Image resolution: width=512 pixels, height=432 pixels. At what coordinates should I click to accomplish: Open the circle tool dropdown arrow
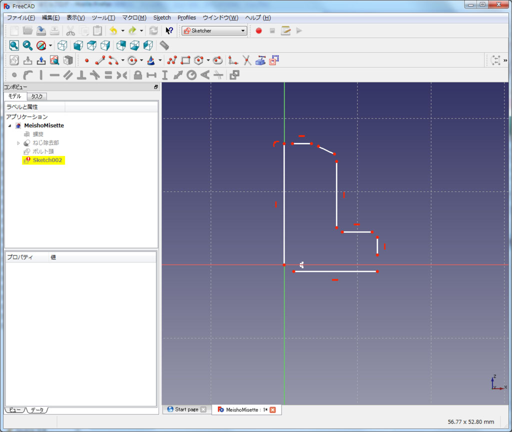coord(141,60)
